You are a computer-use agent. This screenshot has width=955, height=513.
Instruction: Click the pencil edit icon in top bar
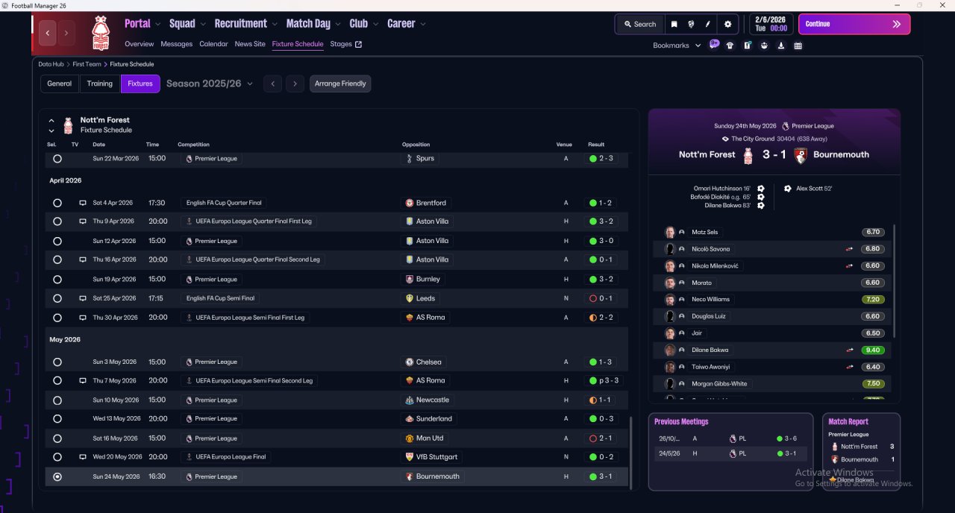coord(707,24)
